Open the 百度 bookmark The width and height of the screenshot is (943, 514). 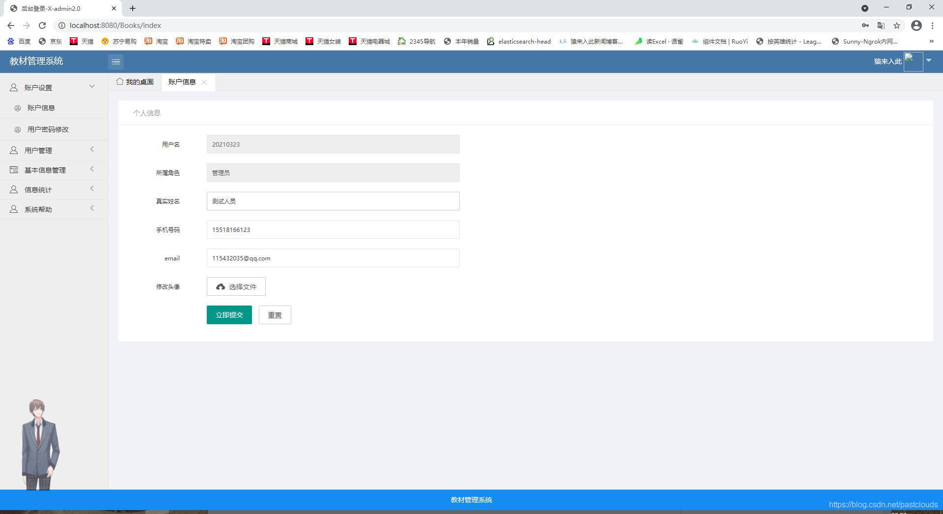coord(19,41)
